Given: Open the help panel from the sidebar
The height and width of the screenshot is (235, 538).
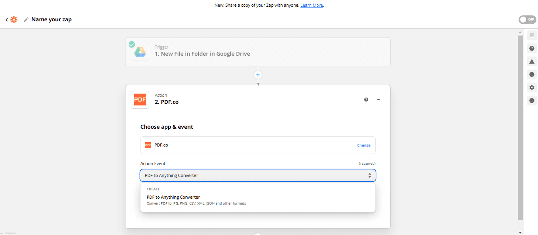Looking at the screenshot, I should [532, 48].
